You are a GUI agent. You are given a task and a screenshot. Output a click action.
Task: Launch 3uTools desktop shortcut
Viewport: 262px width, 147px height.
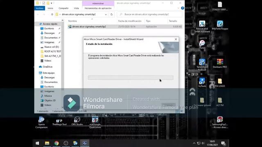(x=202, y=82)
